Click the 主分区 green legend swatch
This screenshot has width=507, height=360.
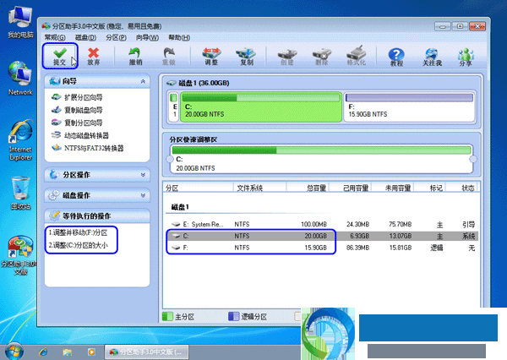tap(167, 316)
